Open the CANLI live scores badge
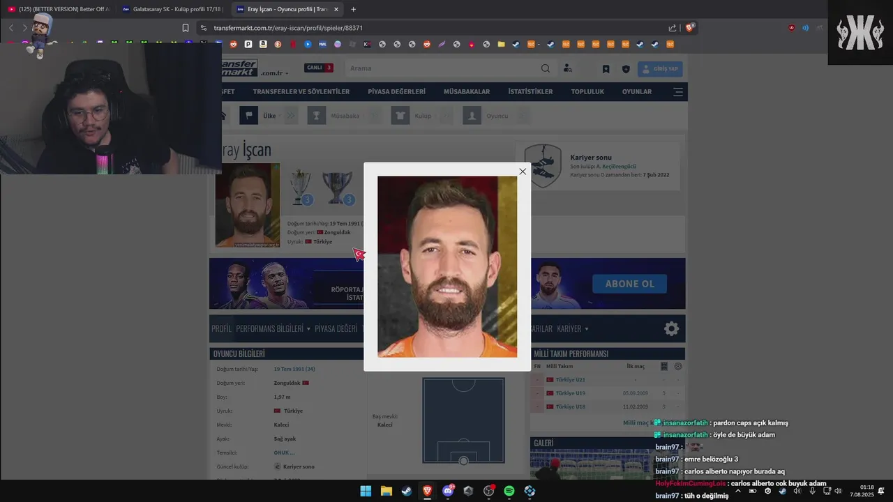 click(x=319, y=68)
